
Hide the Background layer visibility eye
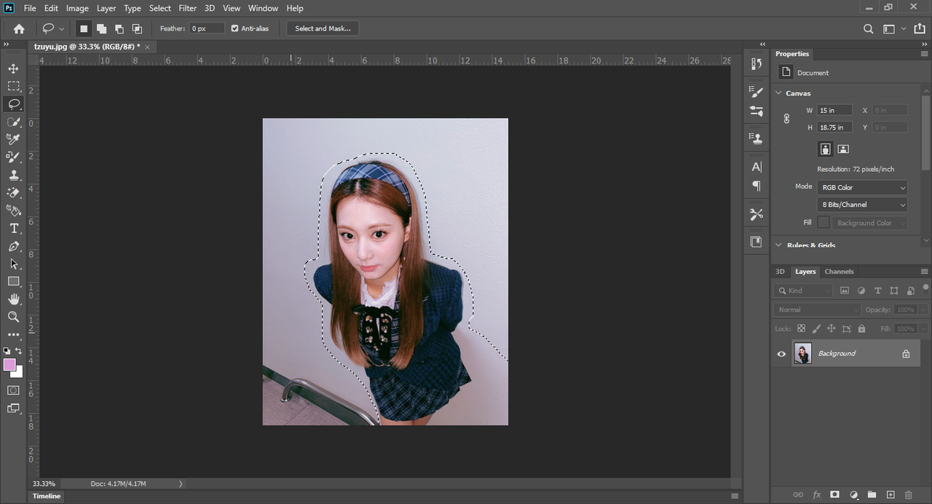[781, 354]
